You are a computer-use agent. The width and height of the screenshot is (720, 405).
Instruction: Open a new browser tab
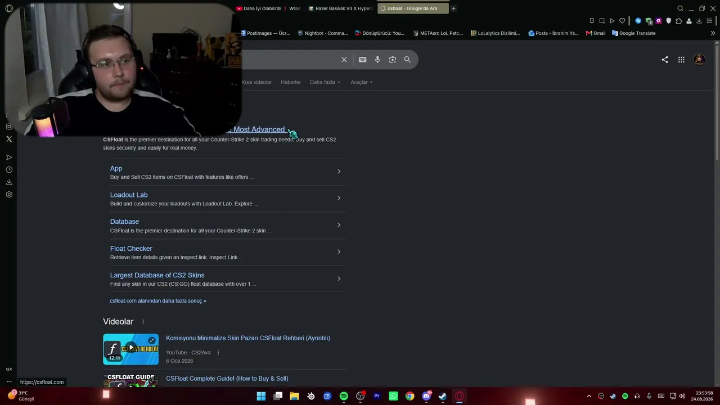(x=453, y=8)
